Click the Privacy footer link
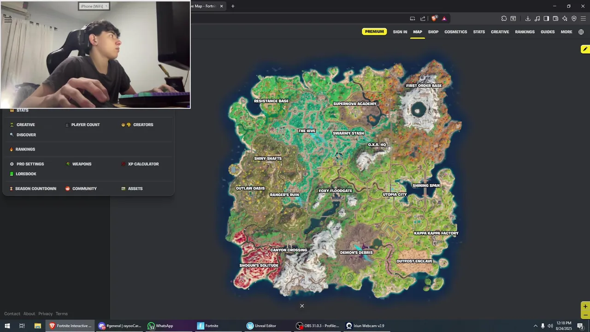590x332 pixels. tap(45, 314)
